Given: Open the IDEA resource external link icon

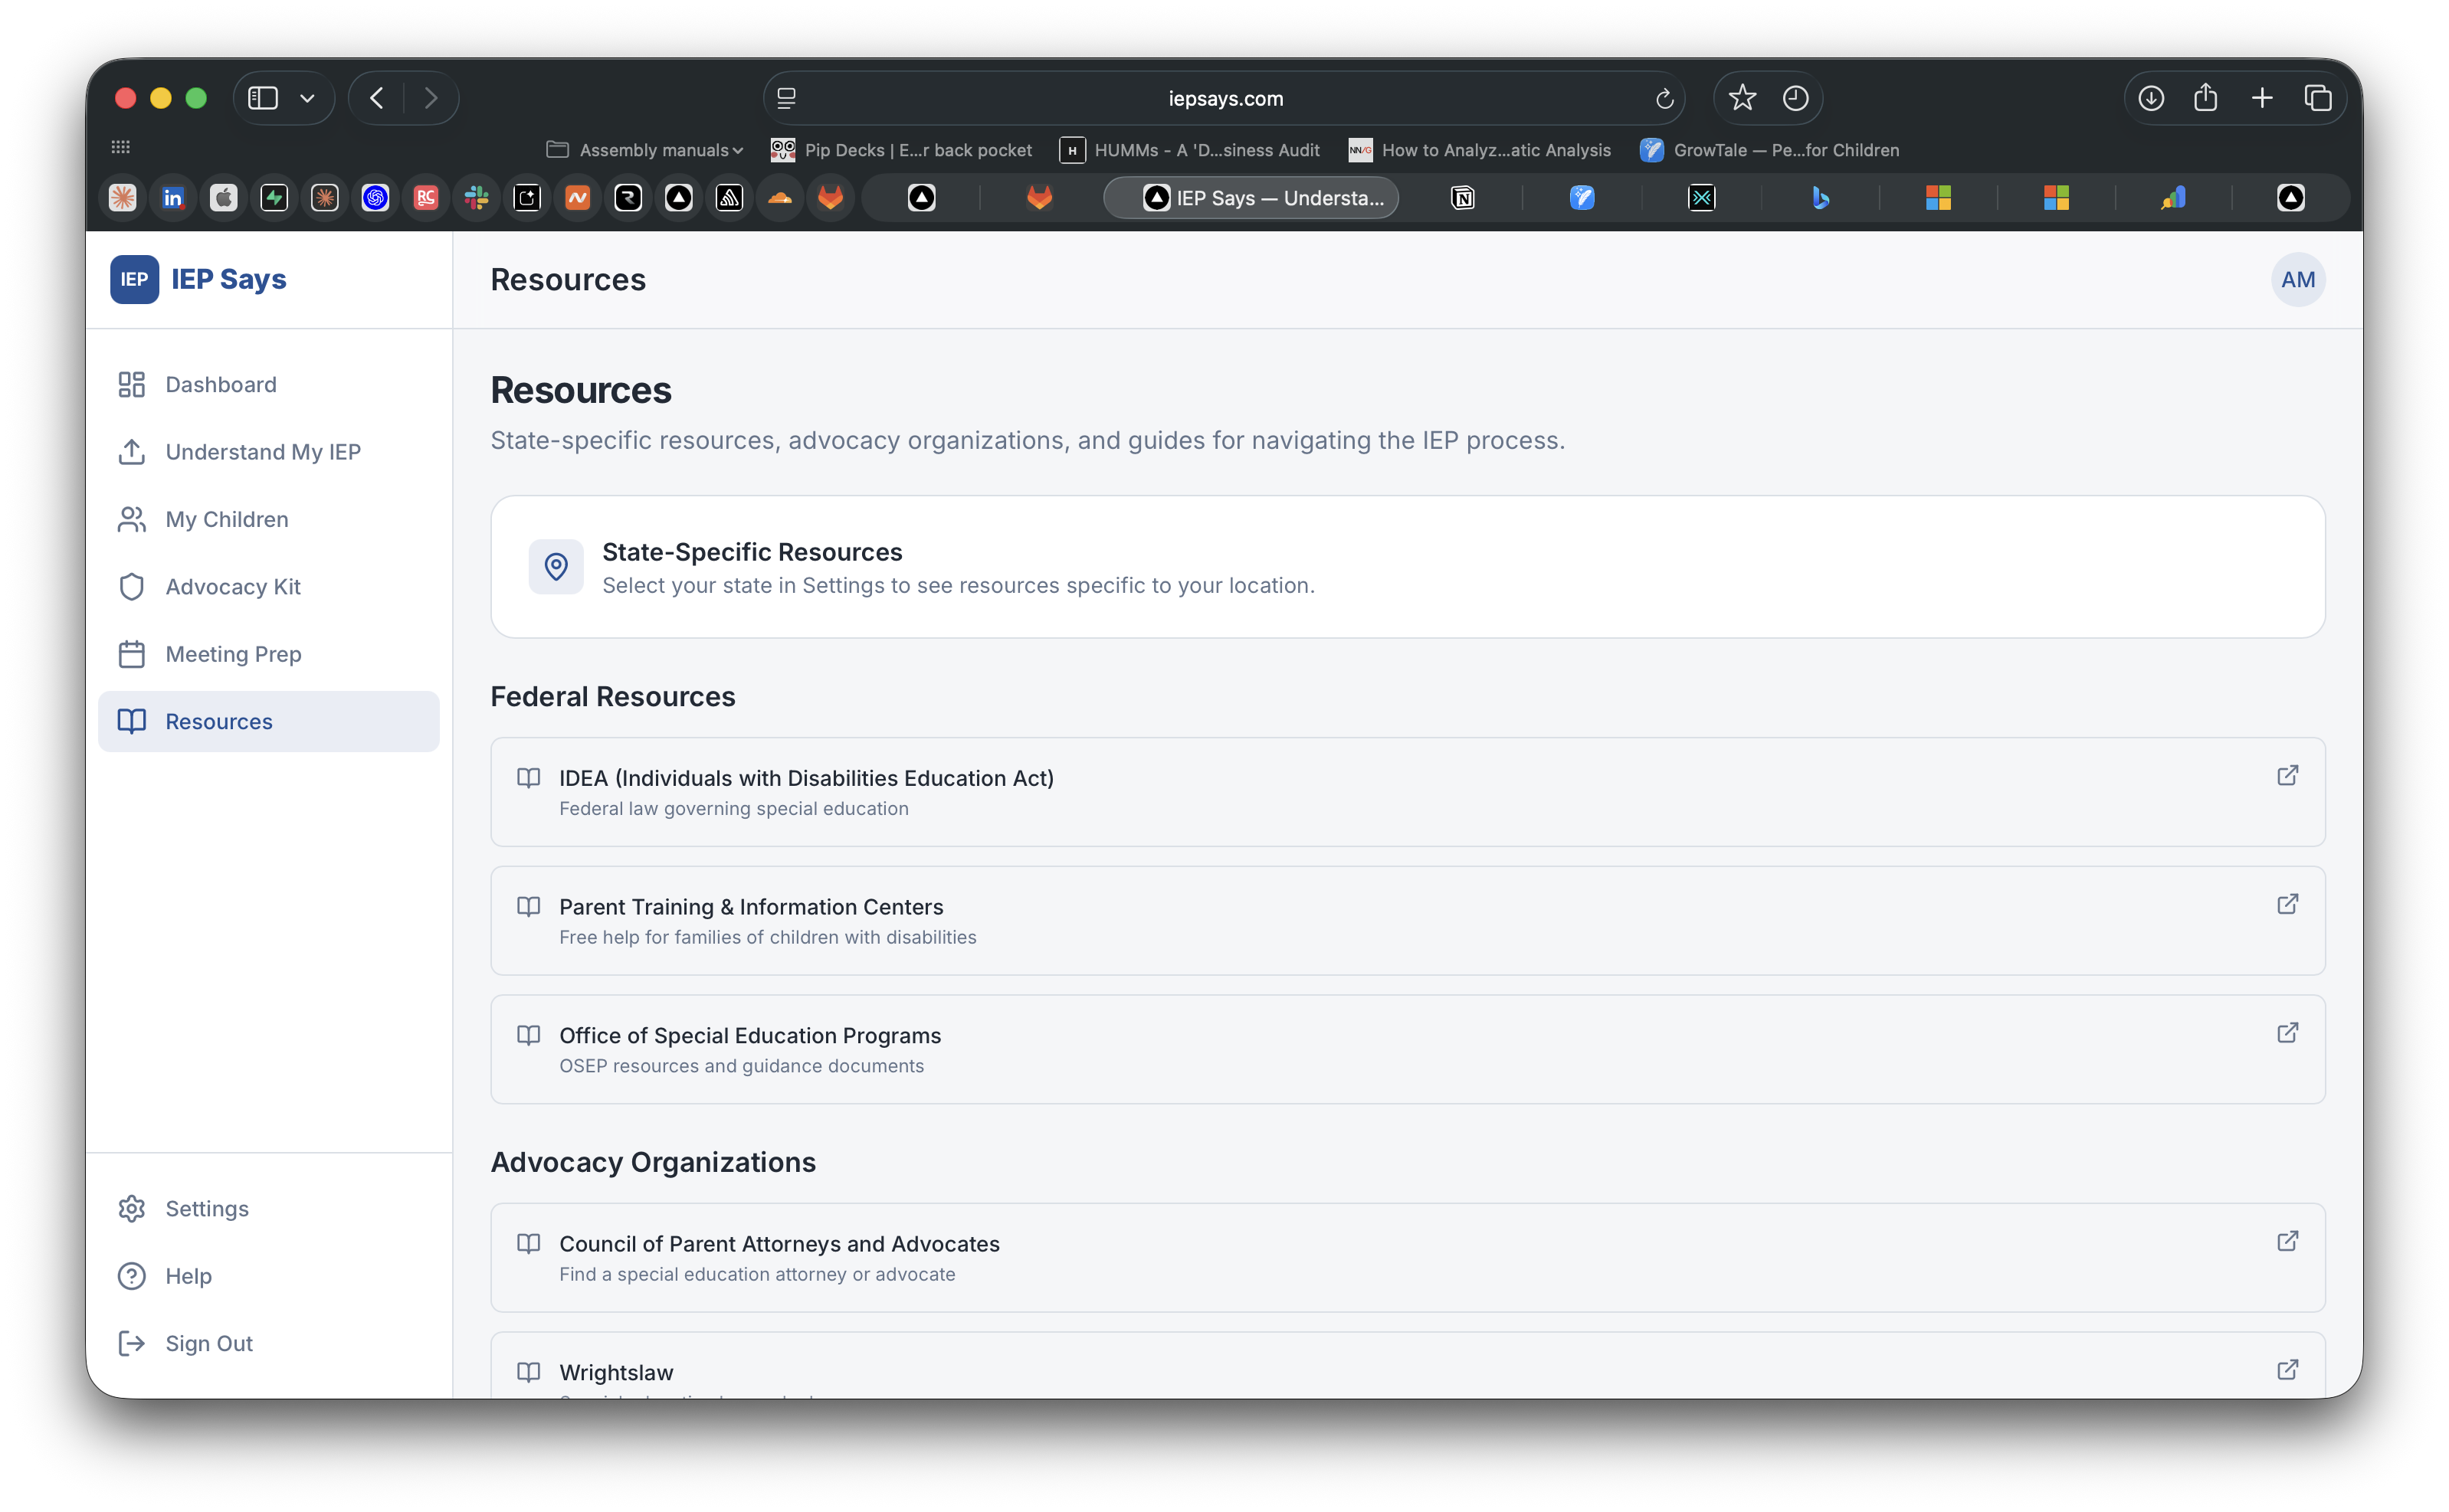Looking at the screenshot, I should (x=2287, y=776).
